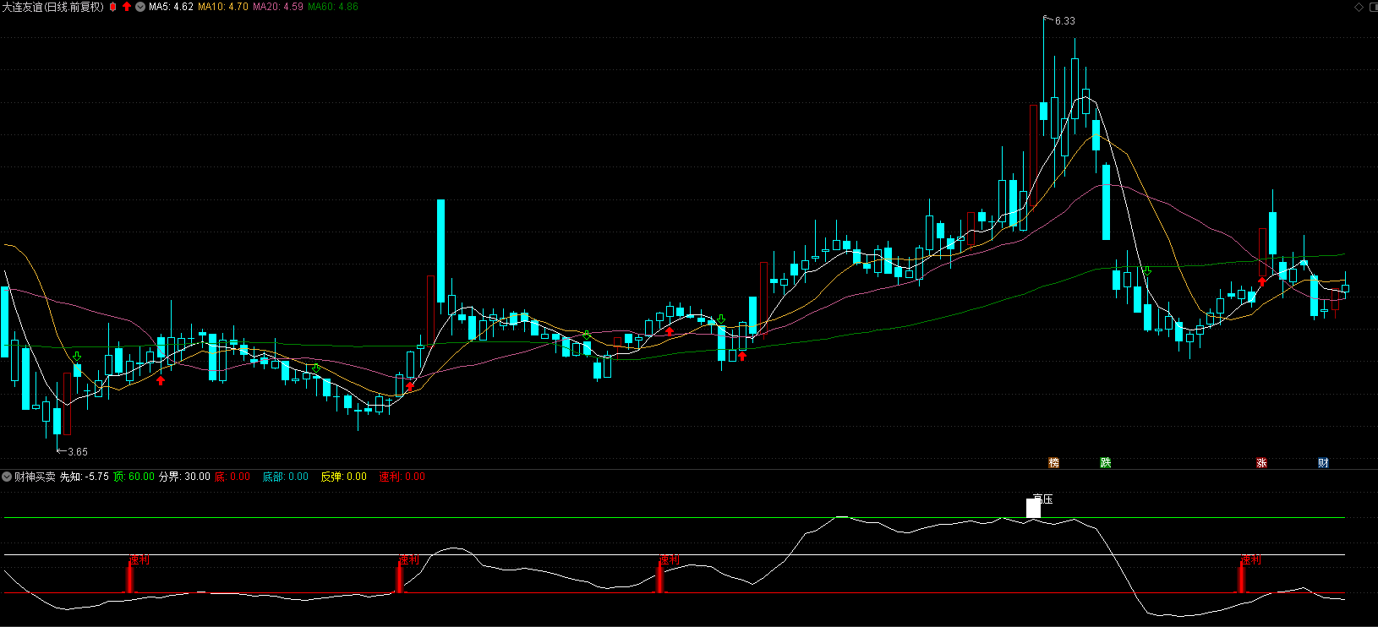Open the red 涨 event marker

coord(1261,462)
